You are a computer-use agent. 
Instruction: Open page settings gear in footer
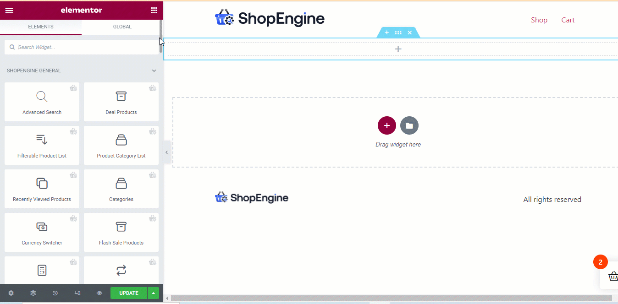(x=11, y=293)
